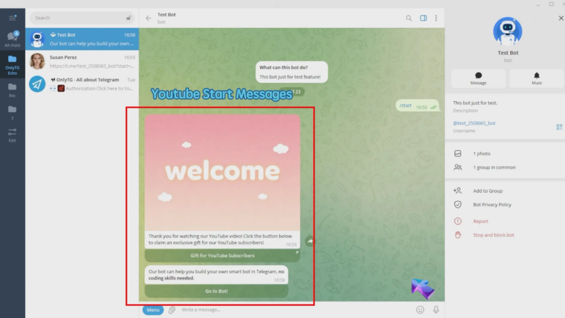The image size is (565, 318).
Task: Open the bot's Menu commands
Action: [x=153, y=310]
